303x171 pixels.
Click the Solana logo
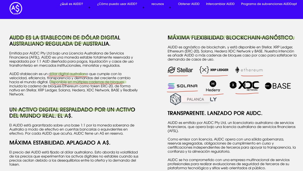pyautogui.click(x=183, y=86)
